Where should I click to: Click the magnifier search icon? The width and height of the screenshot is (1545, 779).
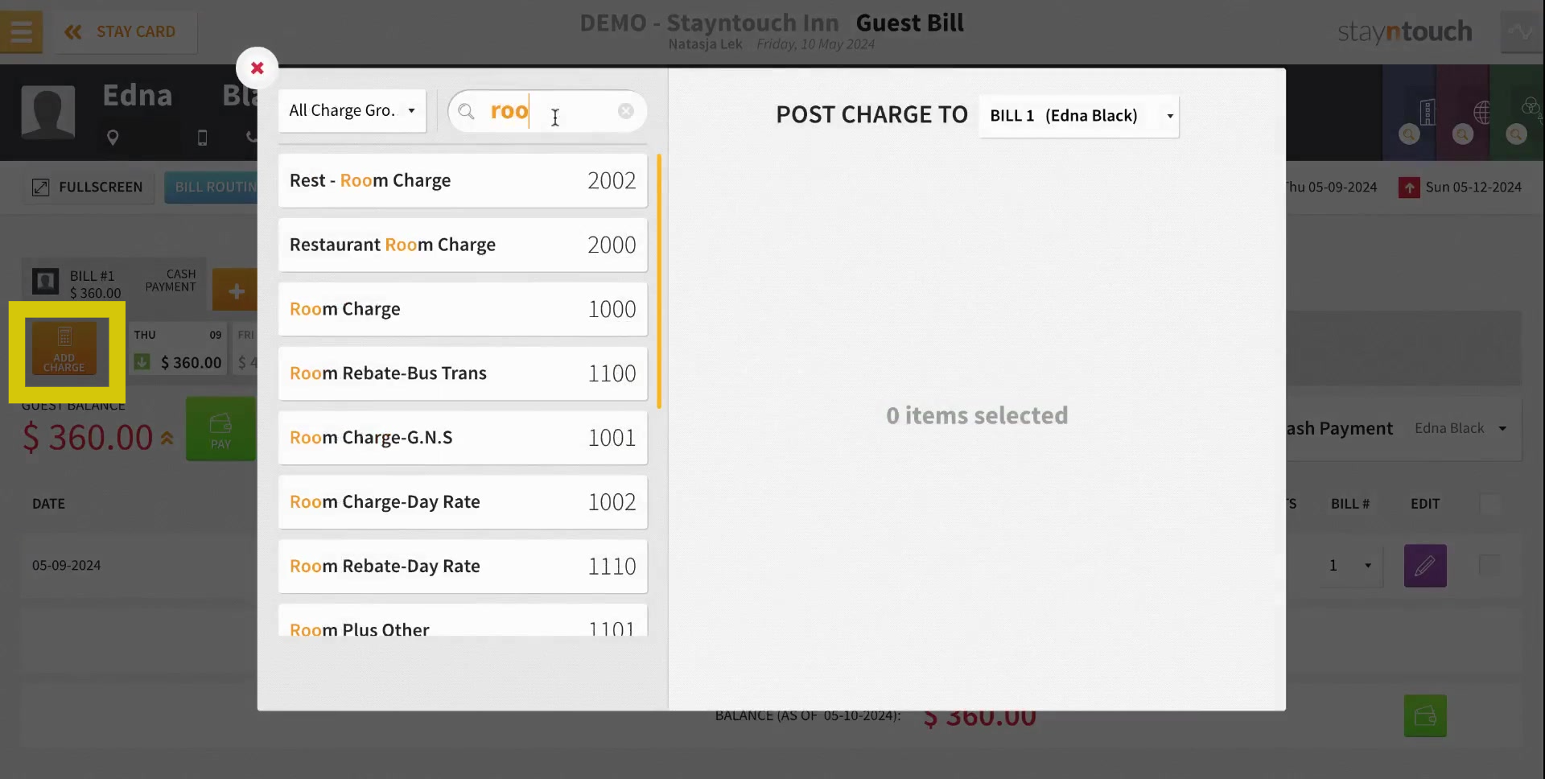click(x=466, y=111)
